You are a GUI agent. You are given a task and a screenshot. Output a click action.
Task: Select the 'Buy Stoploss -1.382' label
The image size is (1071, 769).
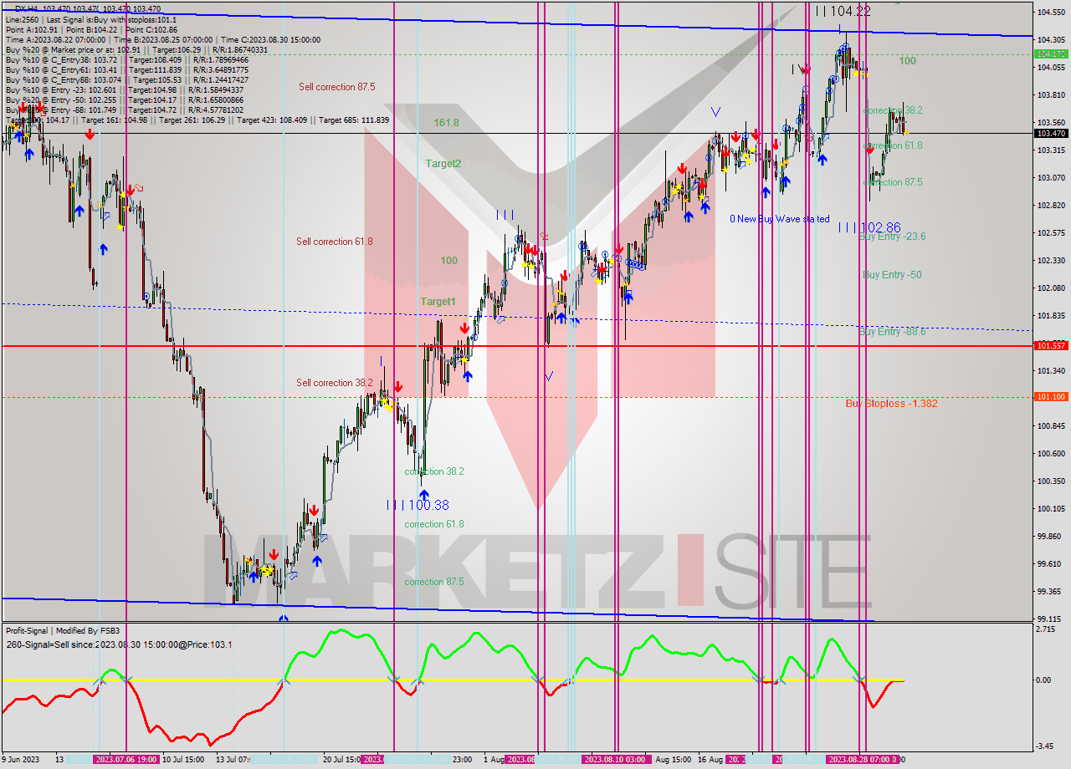pos(891,404)
